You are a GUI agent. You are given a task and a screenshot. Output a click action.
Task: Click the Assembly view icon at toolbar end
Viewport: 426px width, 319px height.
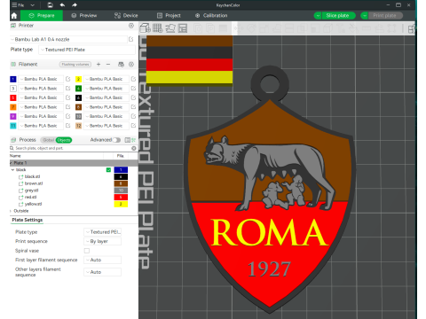click(x=412, y=28)
